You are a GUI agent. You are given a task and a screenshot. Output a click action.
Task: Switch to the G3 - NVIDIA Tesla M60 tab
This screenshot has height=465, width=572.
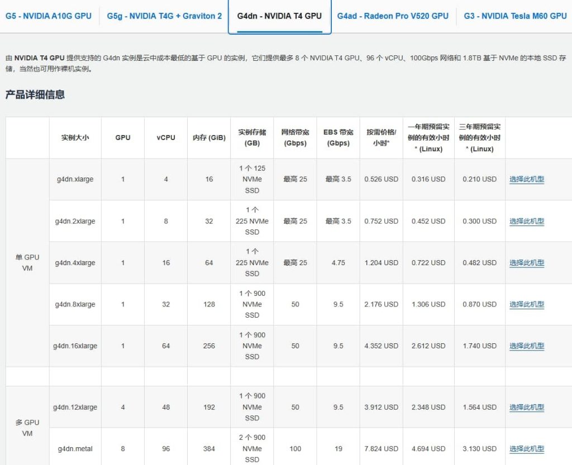pyautogui.click(x=514, y=16)
